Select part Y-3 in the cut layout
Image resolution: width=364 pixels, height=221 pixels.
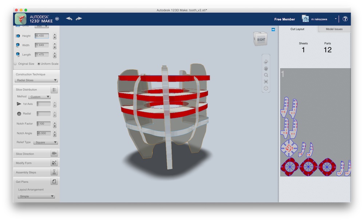coord(285,129)
